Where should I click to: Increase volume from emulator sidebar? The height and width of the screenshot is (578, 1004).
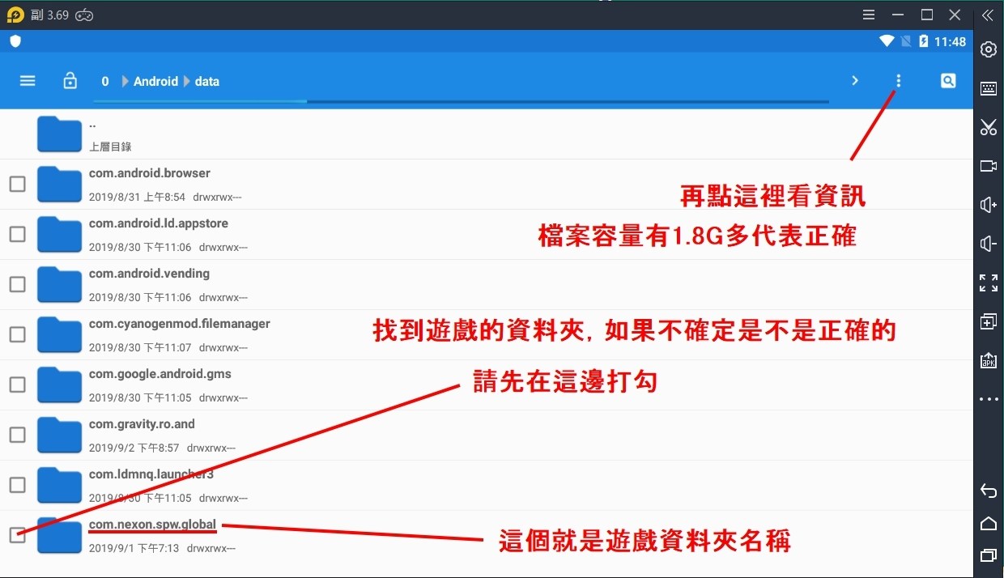[x=989, y=205]
